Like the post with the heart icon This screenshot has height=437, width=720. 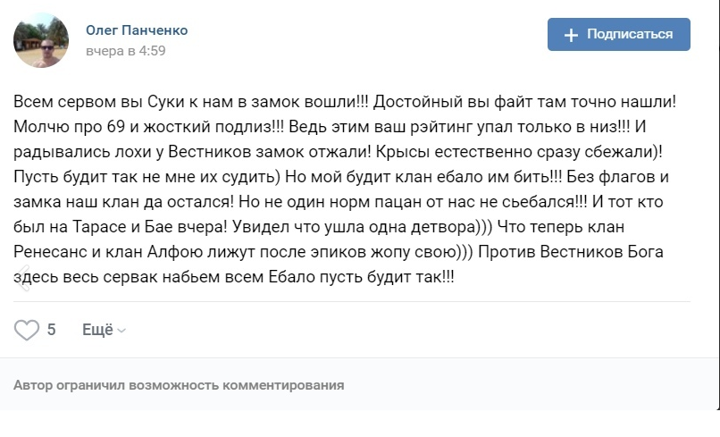click(x=27, y=330)
